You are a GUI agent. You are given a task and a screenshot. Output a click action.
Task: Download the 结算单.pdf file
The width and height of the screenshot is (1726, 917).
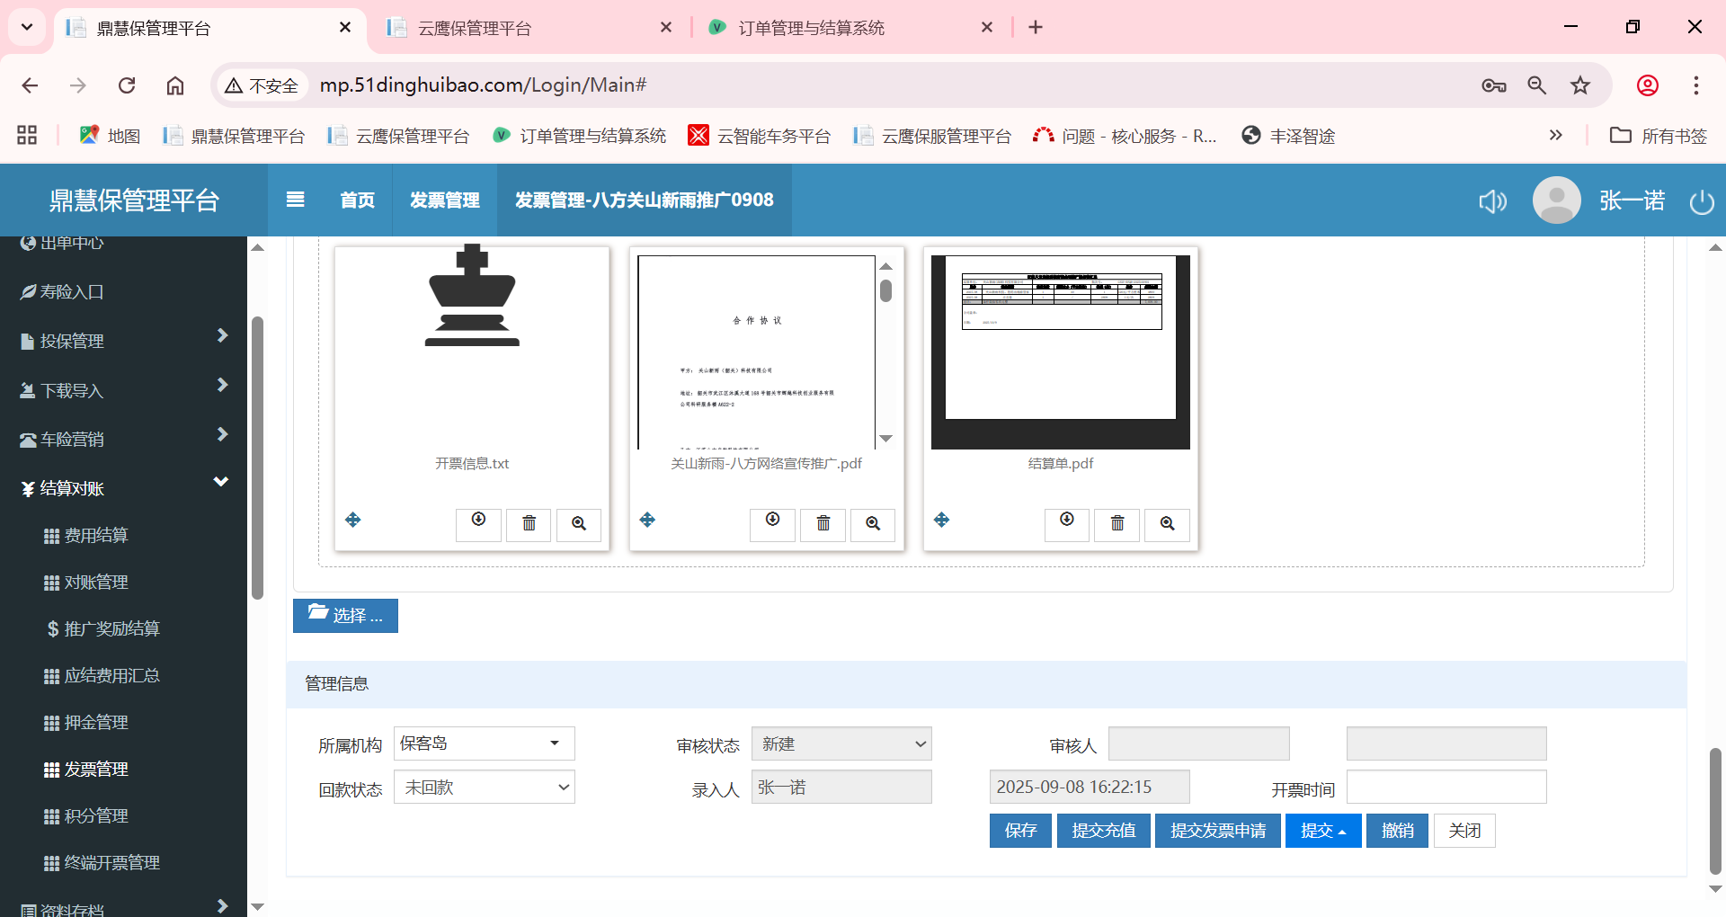point(1067,524)
